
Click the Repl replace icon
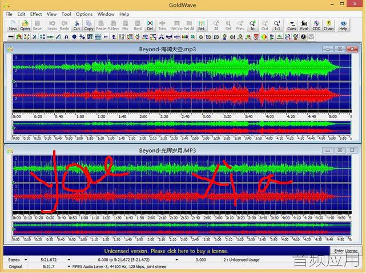138,26
